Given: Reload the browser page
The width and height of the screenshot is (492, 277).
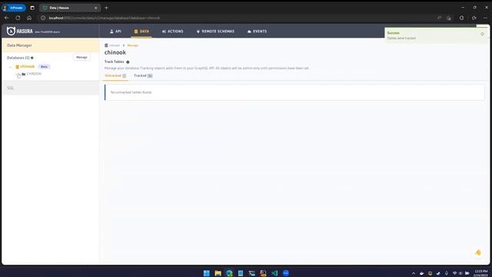Looking at the screenshot, I should (18, 18).
